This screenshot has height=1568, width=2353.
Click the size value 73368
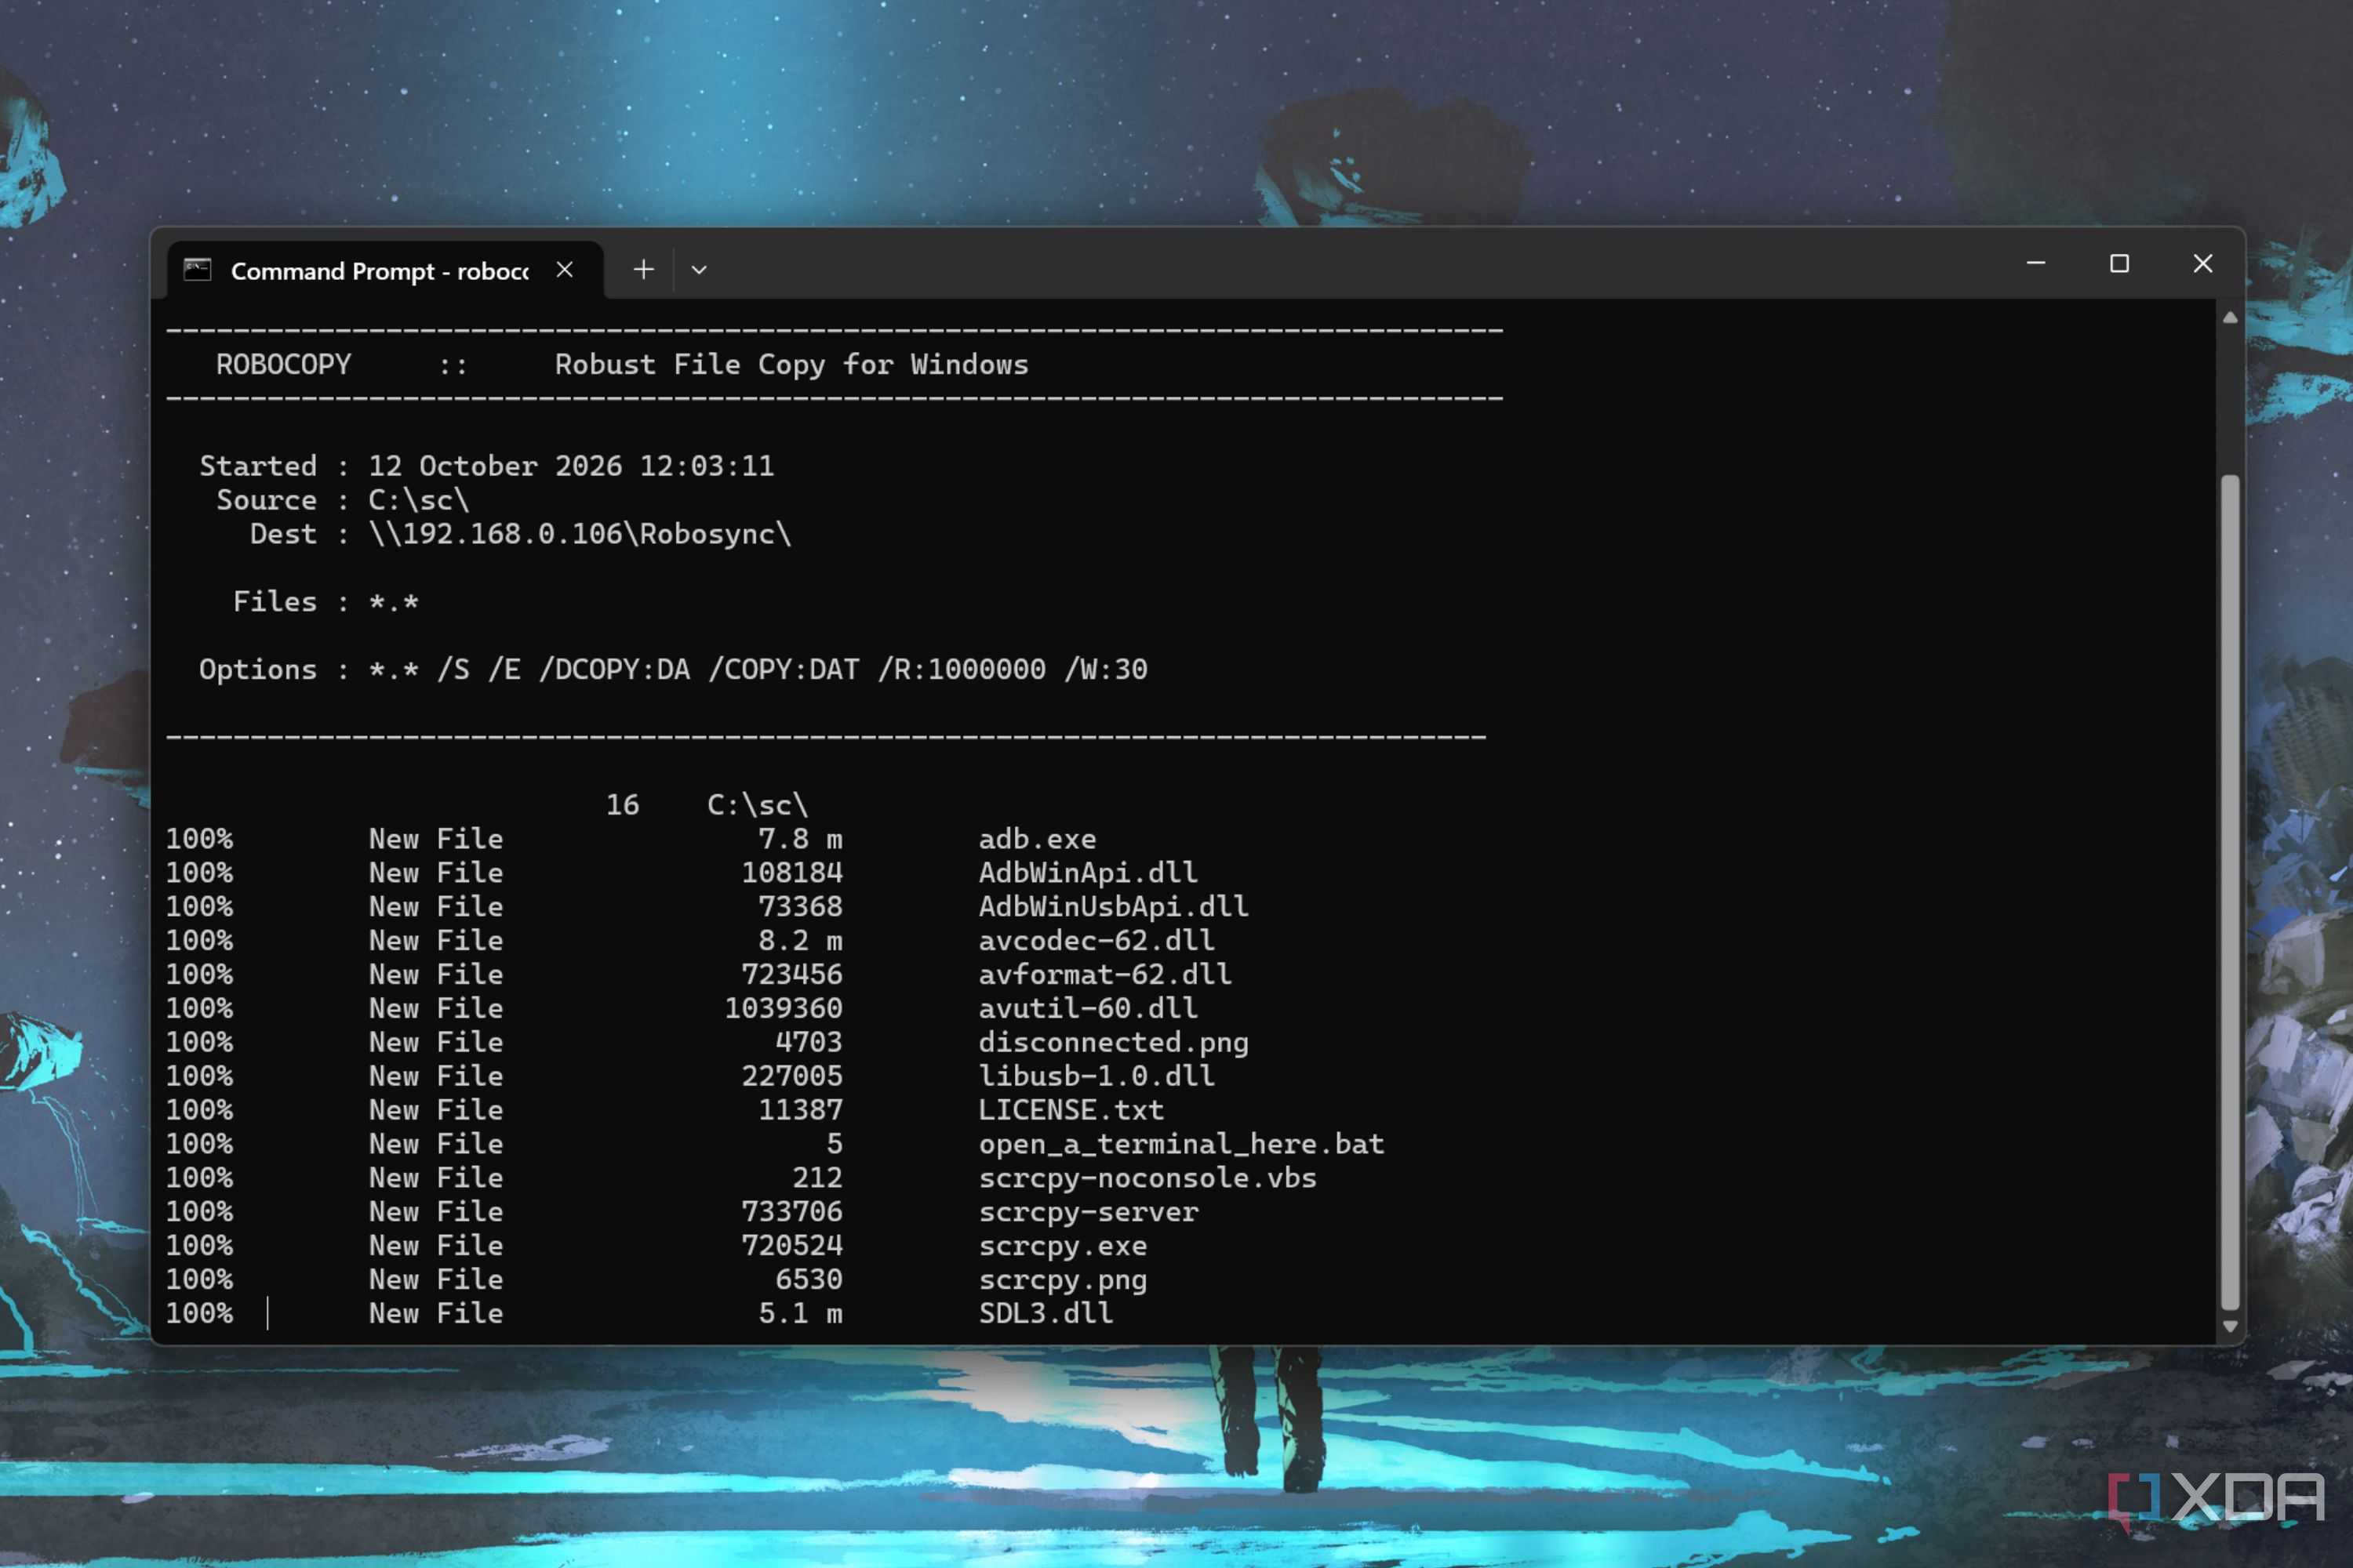point(800,907)
